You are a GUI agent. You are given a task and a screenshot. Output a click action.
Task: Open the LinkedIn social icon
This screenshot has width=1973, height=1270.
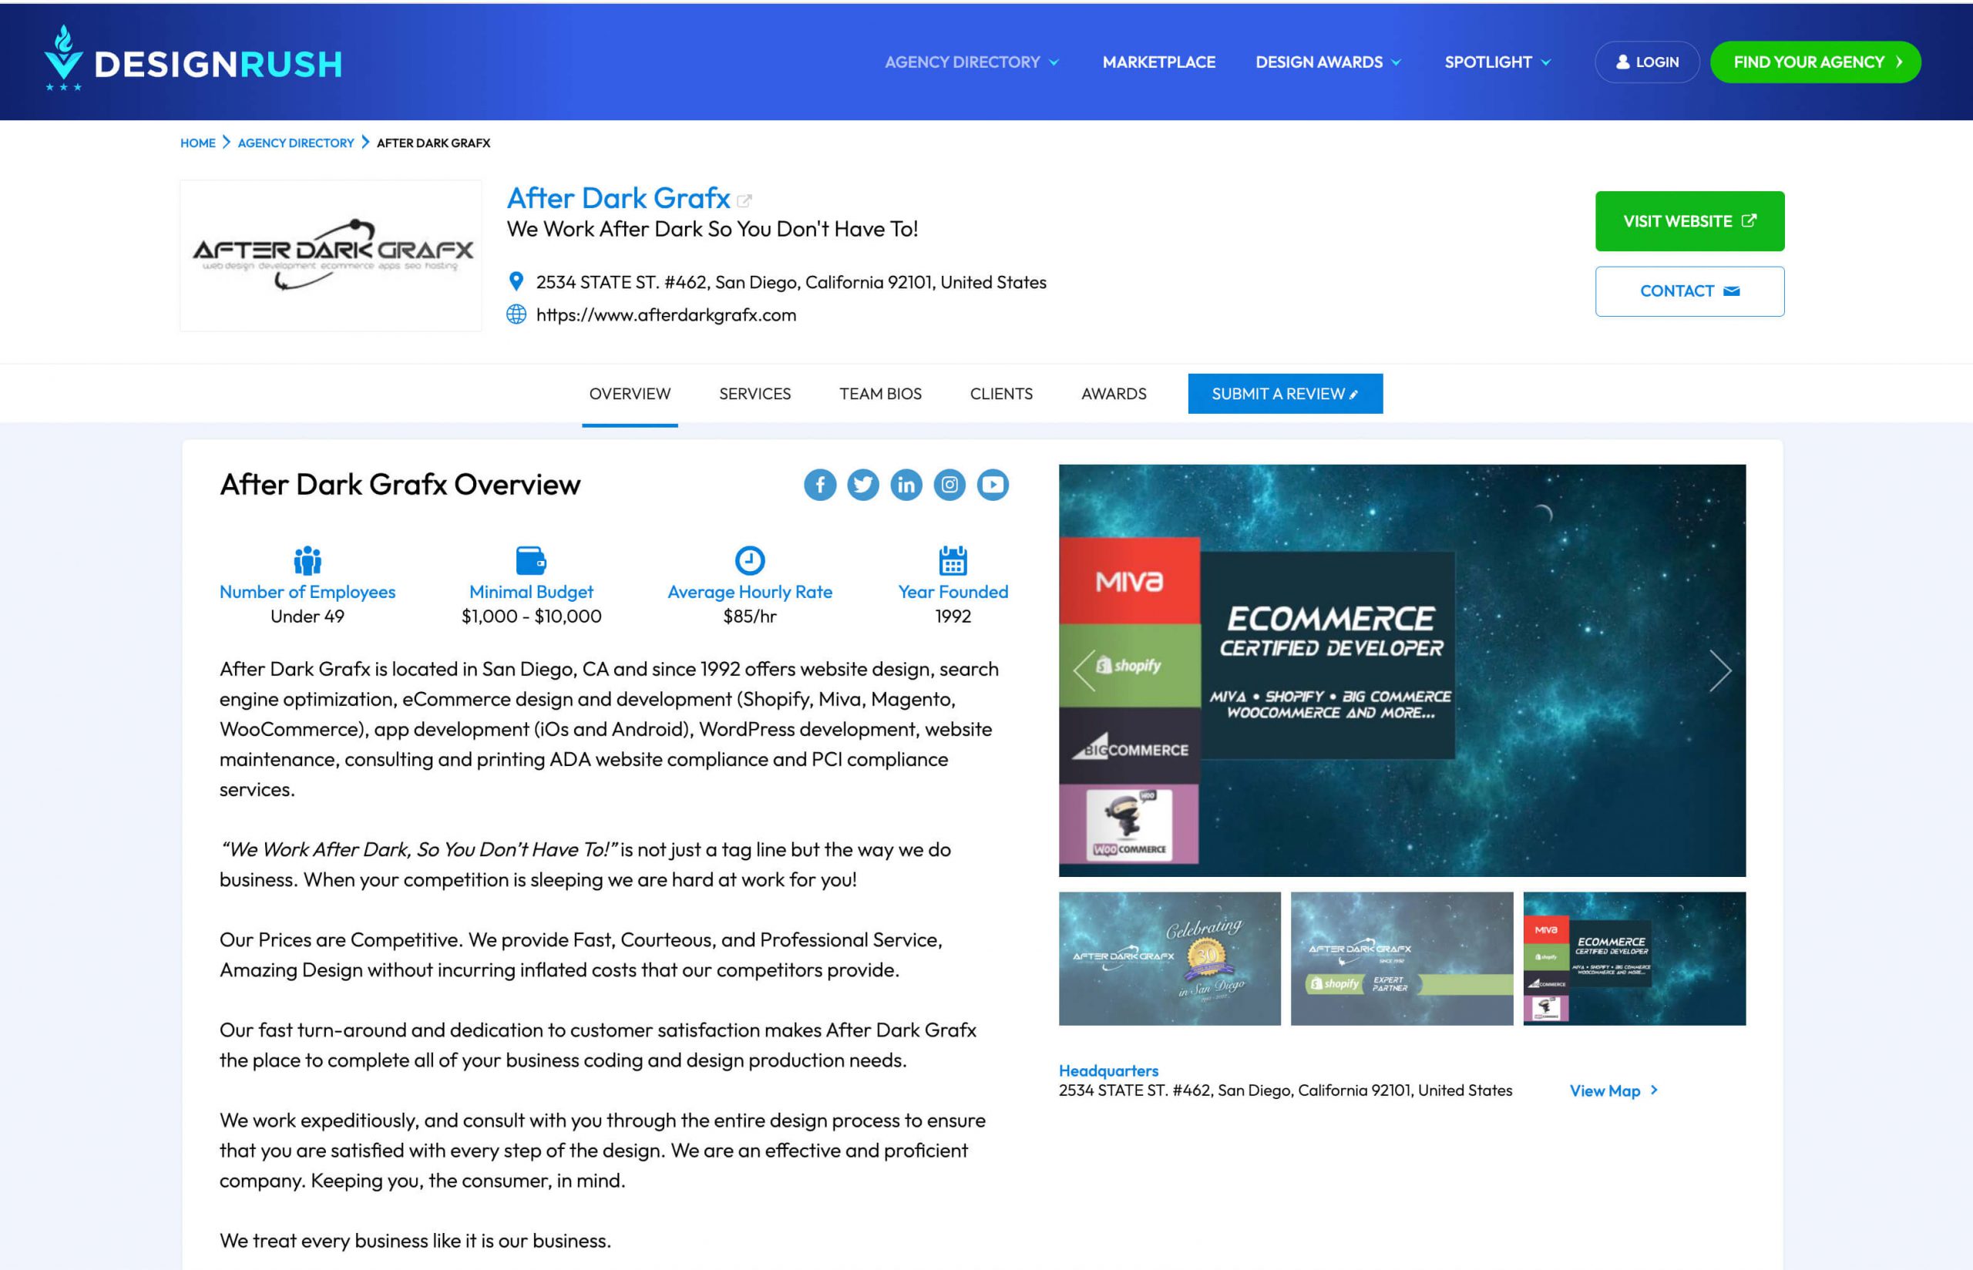(x=906, y=485)
